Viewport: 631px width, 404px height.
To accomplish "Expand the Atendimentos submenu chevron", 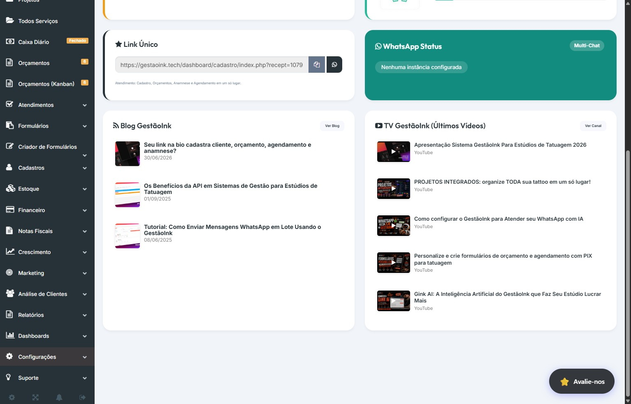I will [85, 105].
